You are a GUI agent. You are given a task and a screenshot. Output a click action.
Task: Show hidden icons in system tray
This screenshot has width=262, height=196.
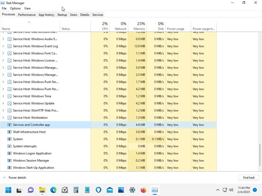[217, 190]
